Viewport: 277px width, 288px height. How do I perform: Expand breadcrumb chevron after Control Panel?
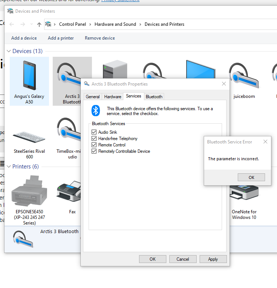(90, 24)
